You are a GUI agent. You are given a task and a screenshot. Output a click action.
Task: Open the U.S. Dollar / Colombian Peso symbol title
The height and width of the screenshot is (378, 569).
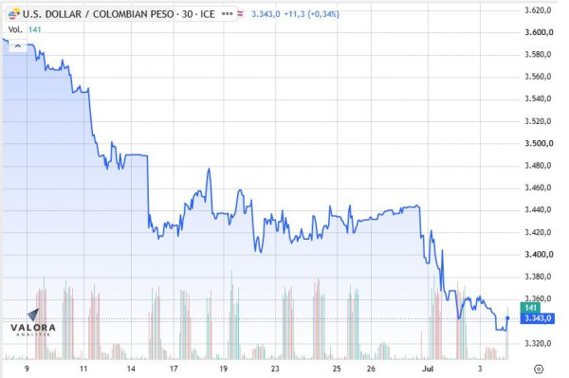pos(119,14)
